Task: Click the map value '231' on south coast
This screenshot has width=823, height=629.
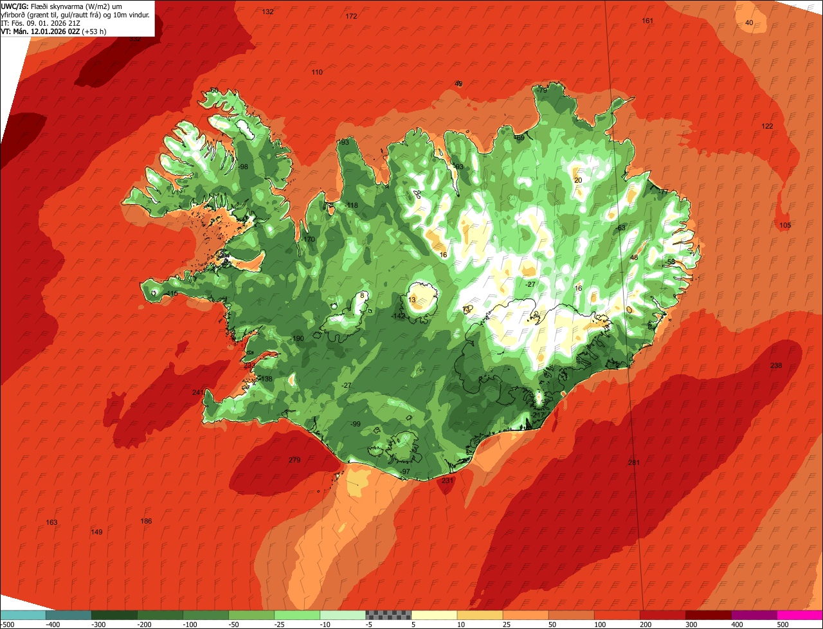Action: pos(448,480)
